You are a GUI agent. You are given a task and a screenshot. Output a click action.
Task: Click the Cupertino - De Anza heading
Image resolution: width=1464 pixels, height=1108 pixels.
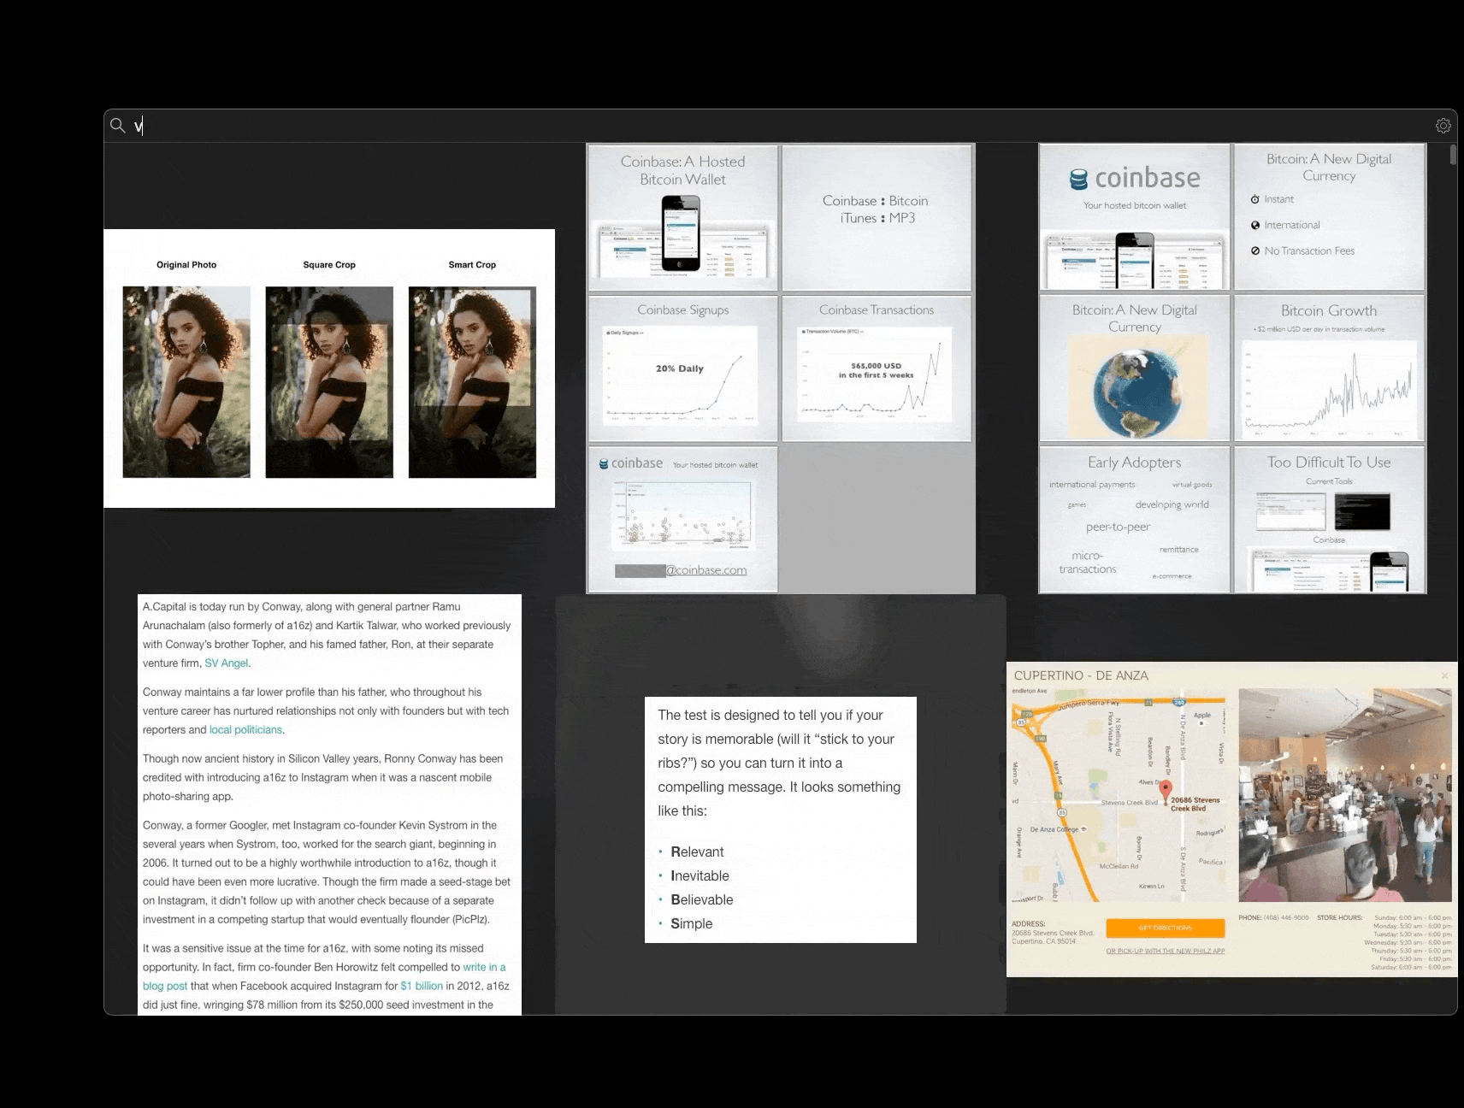coord(1081,675)
